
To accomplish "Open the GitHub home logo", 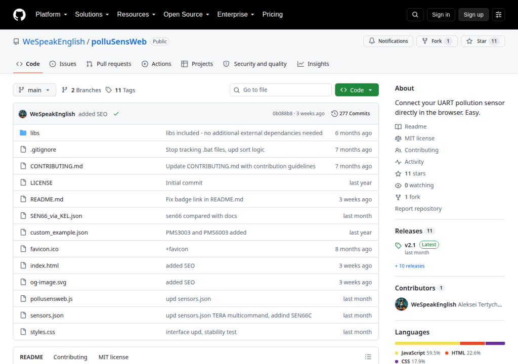I will pos(19,15).
